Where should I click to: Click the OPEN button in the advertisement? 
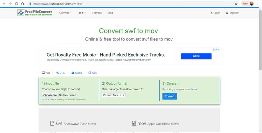(x=196, y=56)
